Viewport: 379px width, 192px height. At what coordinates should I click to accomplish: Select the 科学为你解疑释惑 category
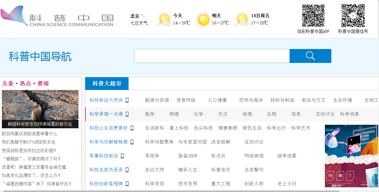(x=108, y=142)
